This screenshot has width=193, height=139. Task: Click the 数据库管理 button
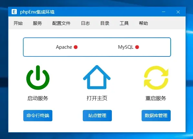156,115
